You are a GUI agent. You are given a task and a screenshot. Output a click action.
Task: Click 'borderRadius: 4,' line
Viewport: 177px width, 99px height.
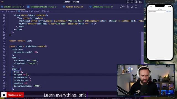(x=23, y=80)
